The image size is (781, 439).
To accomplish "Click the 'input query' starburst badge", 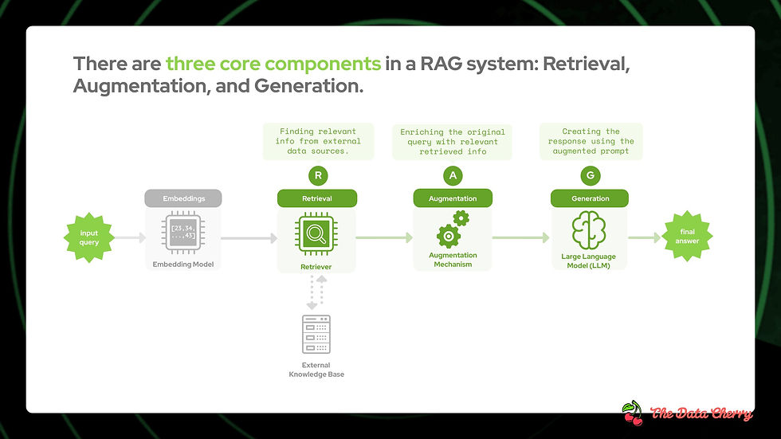I will tap(89, 238).
